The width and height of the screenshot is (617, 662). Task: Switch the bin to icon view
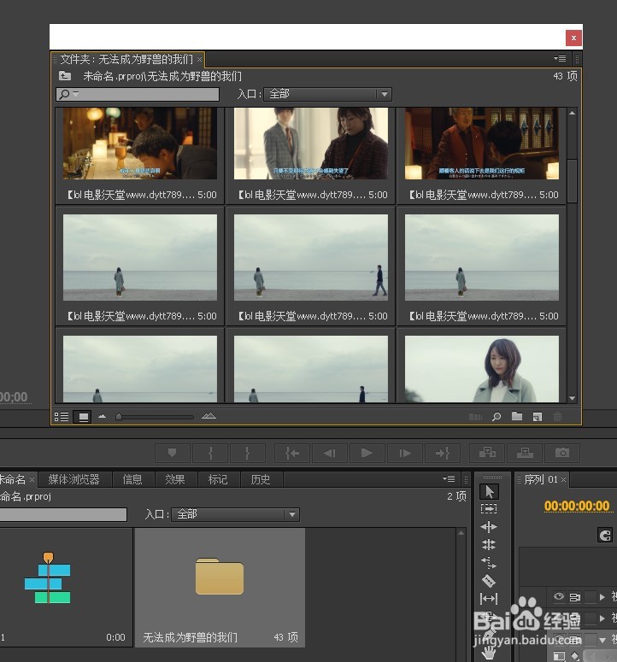[x=84, y=417]
